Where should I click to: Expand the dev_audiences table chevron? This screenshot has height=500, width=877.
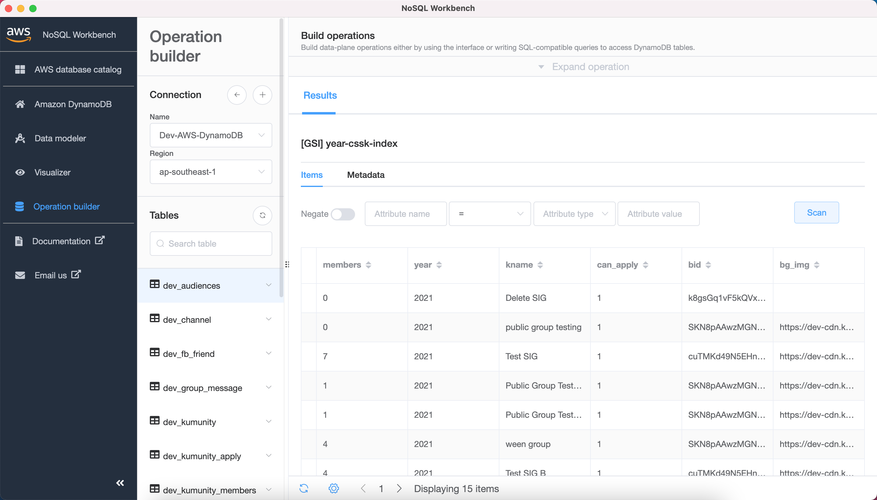click(x=269, y=285)
